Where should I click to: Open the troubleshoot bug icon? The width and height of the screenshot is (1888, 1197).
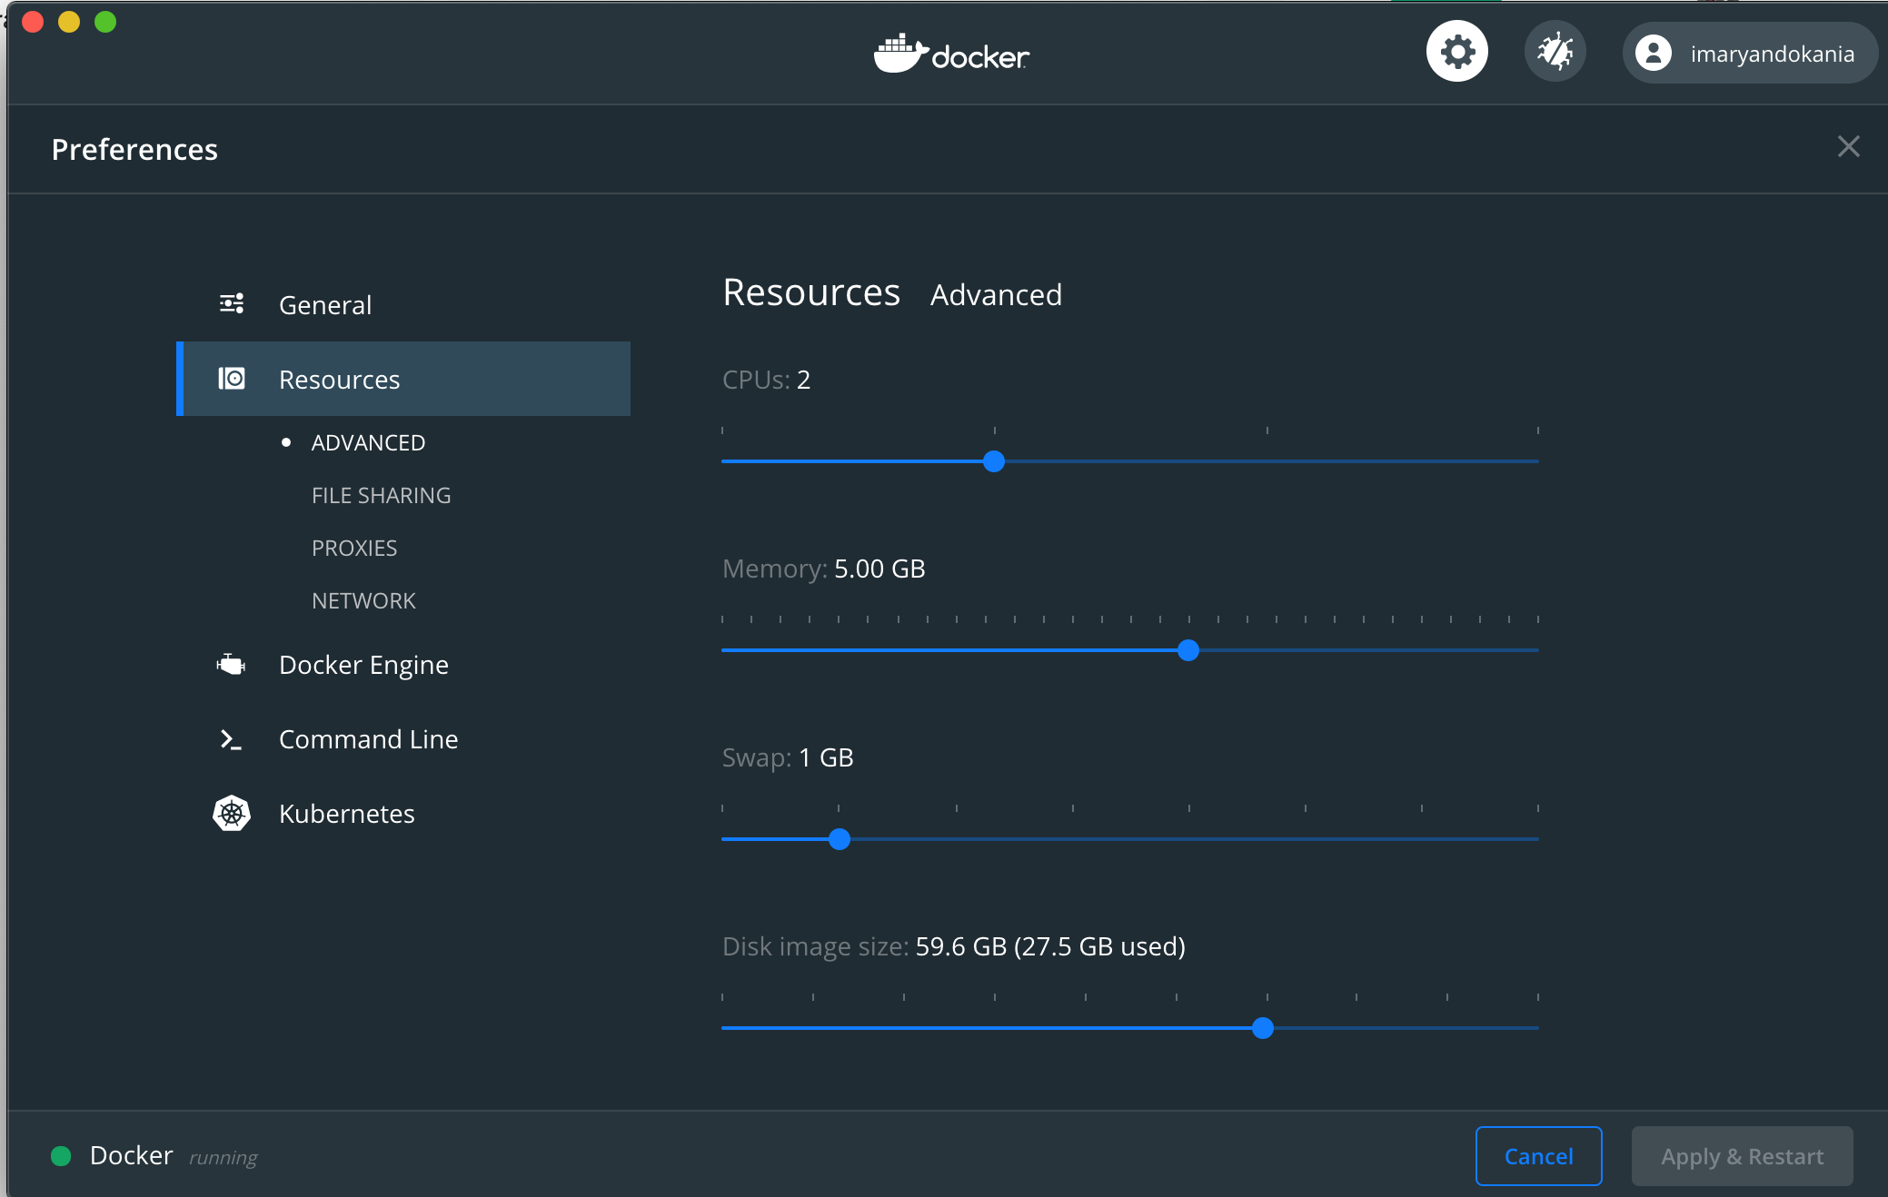(x=1555, y=52)
